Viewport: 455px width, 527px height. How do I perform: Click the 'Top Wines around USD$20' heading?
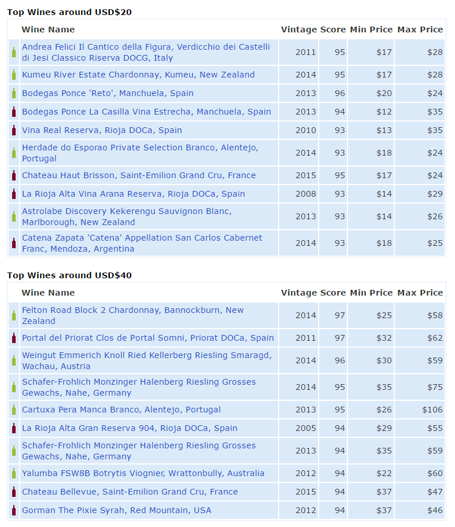point(69,12)
